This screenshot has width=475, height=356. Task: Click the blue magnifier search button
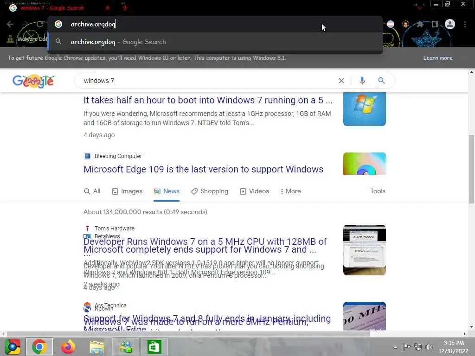(381, 81)
